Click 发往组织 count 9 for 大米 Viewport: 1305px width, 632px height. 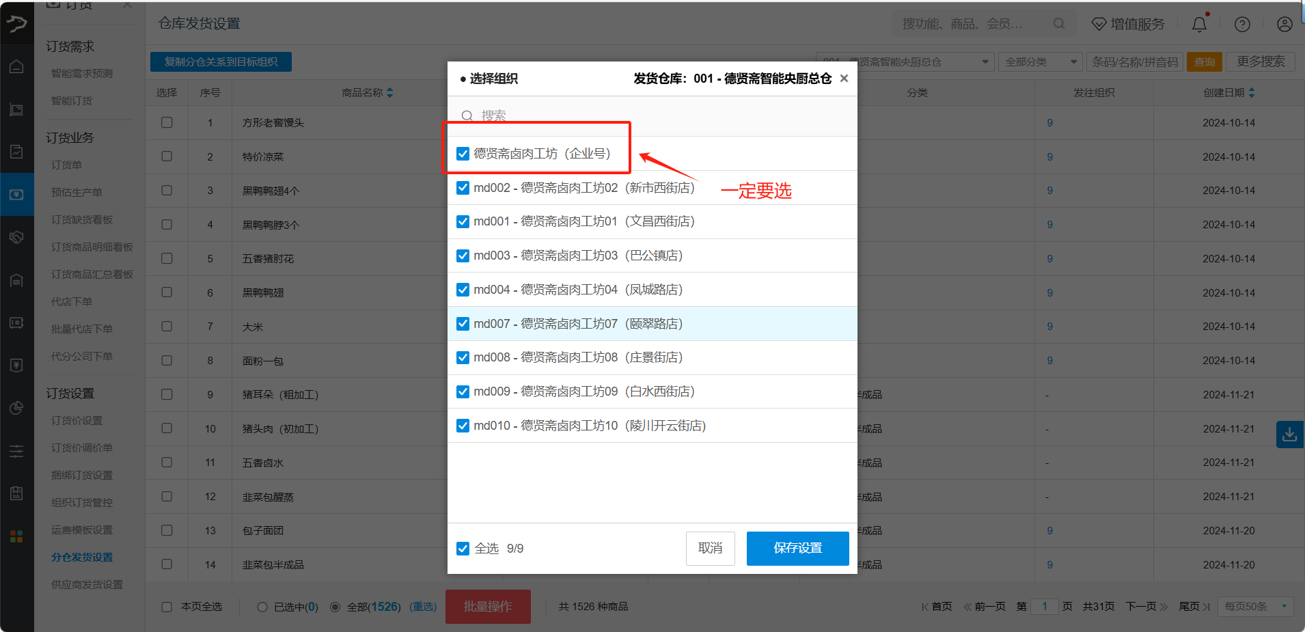[1049, 327]
